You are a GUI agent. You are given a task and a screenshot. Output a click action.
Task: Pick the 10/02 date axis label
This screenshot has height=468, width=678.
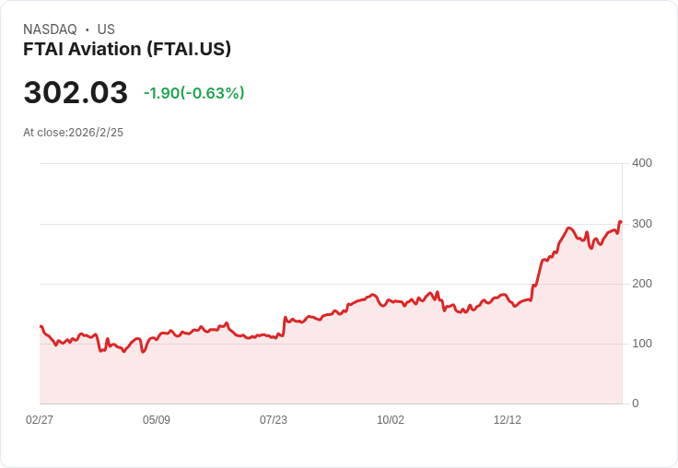pos(391,420)
